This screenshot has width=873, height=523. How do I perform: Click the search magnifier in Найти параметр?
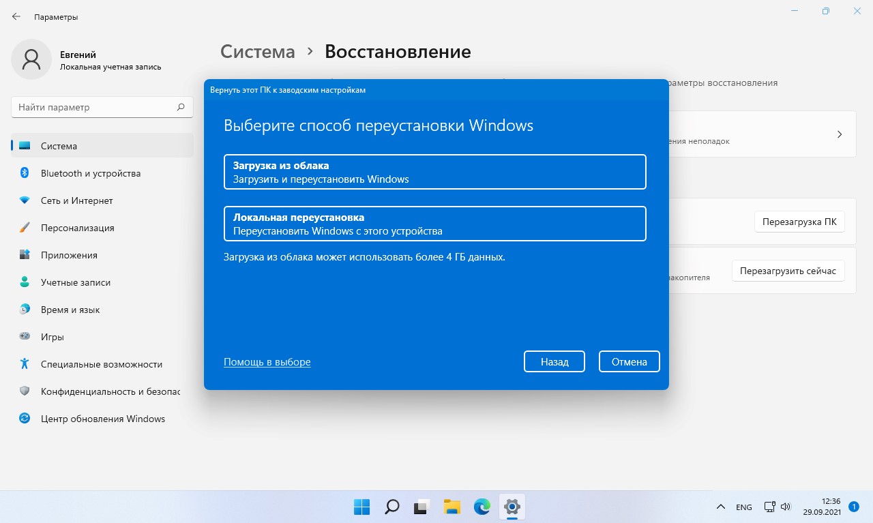coord(181,107)
